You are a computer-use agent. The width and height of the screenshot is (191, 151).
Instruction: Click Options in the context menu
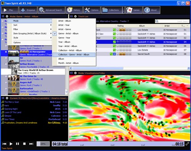click(30, 43)
